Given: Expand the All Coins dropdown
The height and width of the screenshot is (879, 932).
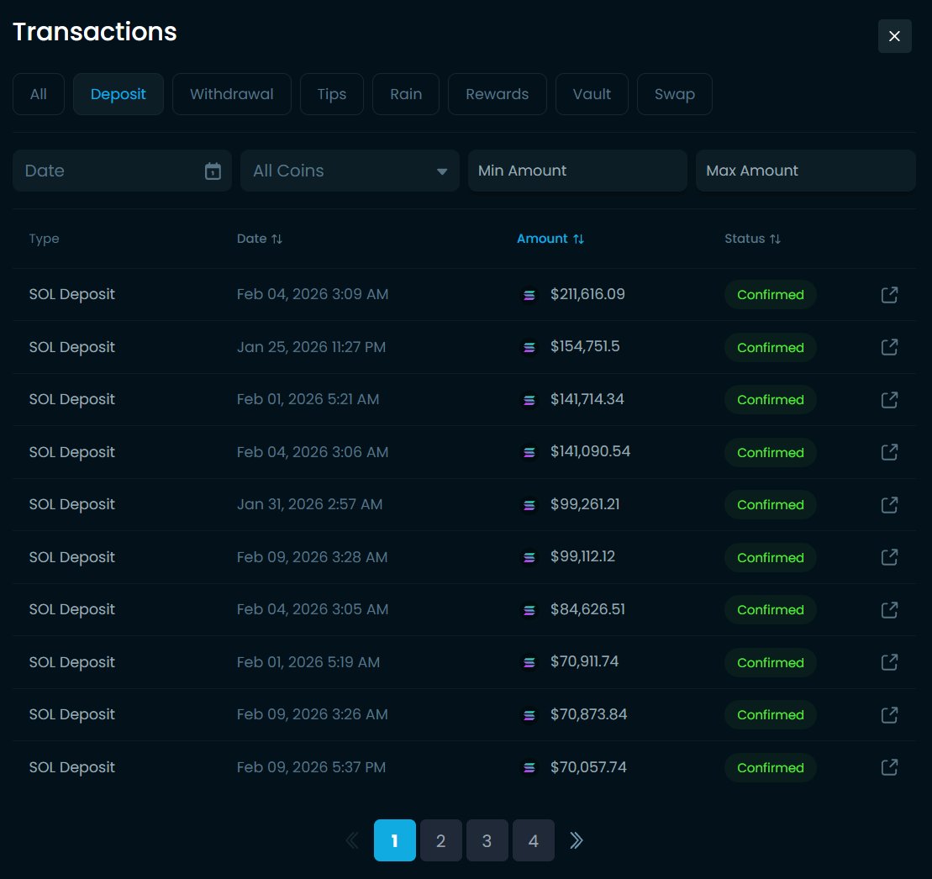Looking at the screenshot, I should (350, 171).
